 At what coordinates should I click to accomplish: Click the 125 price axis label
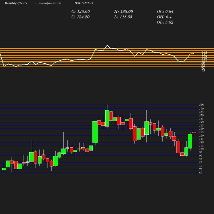pos(202,132)
